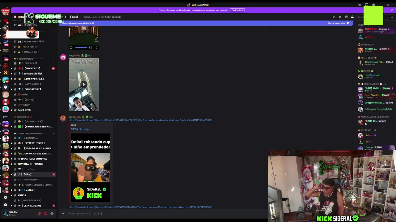Open the server with 291 badge
Screen dimensions: 396x222
(x=5, y=124)
